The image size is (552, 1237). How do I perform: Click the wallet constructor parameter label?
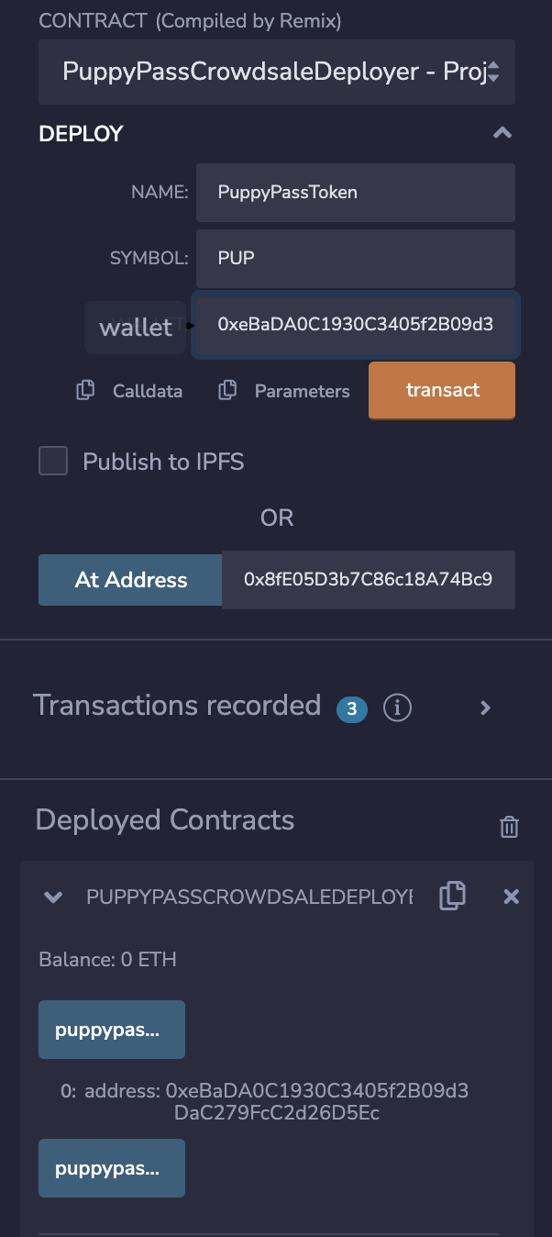[x=135, y=327]
